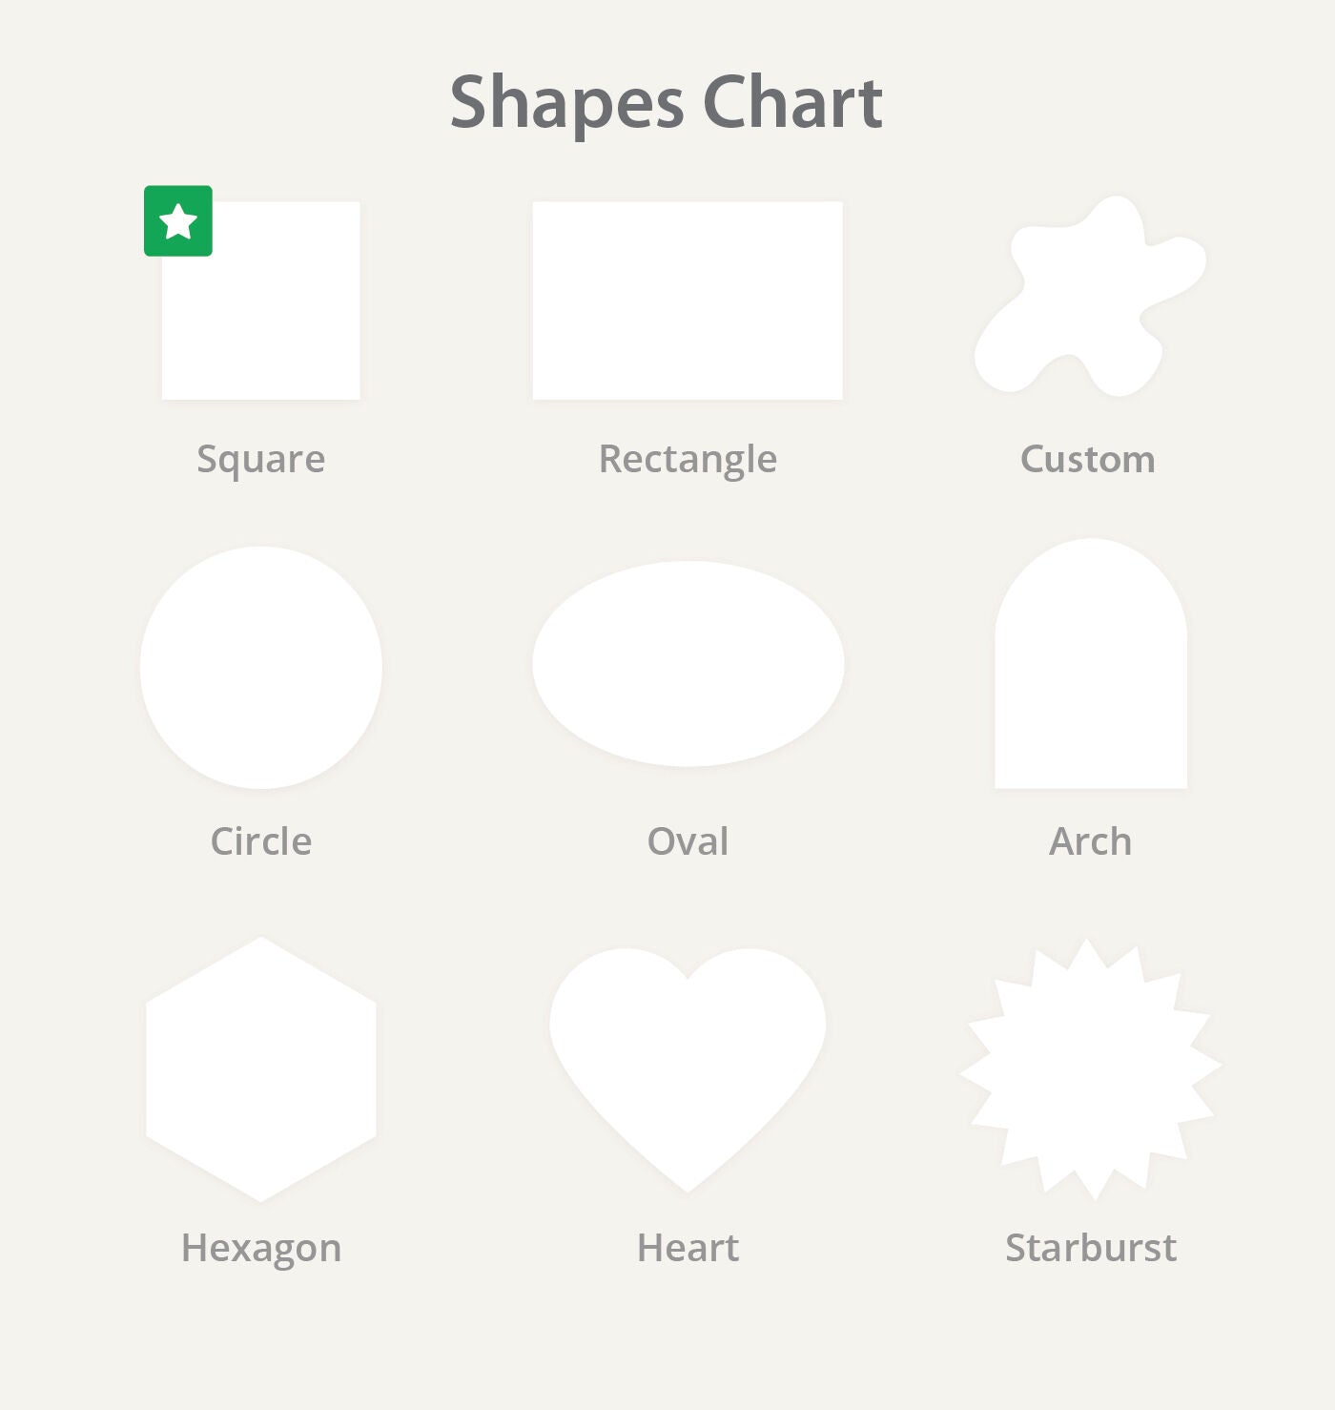Click the Oval label text

(688, 841)
